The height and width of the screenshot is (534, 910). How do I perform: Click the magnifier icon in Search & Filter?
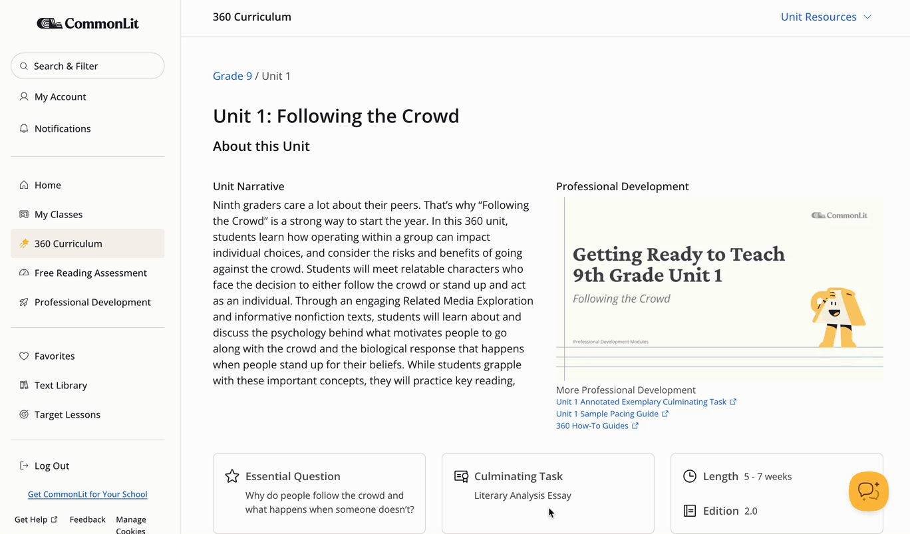tap(24, 67)
